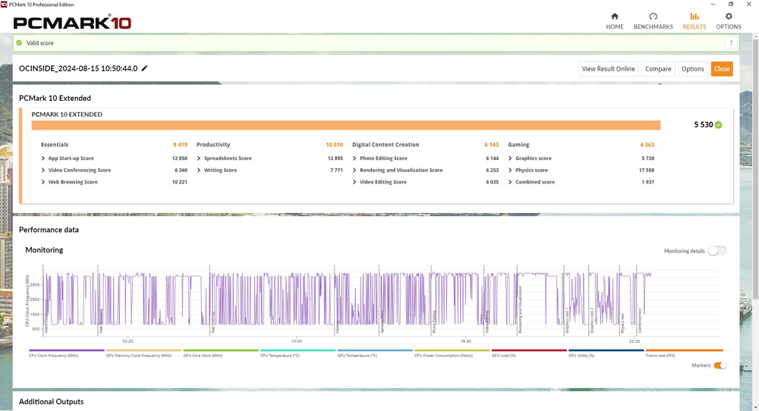Open result Options button
The width and height of the screenshot is (759, 411).
(x=692, y=69)
